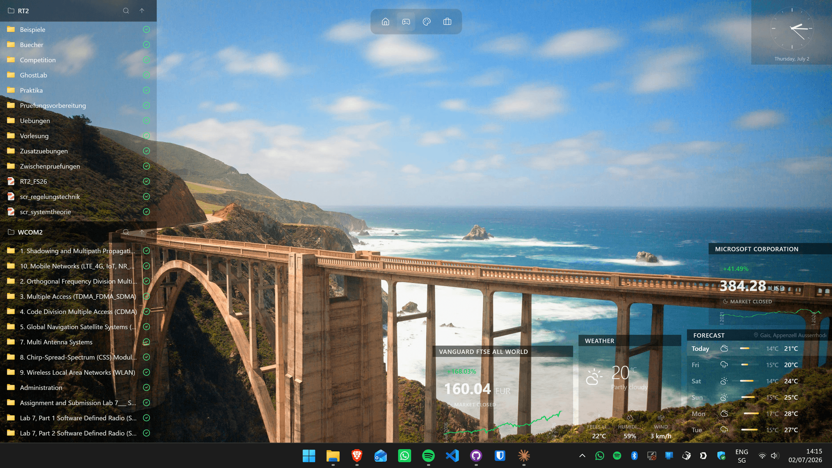This screenshot has height=468, width=832.
Task: Open the '2. Orthogonal Frequency Division Multi...' folder
Action: 78,281
